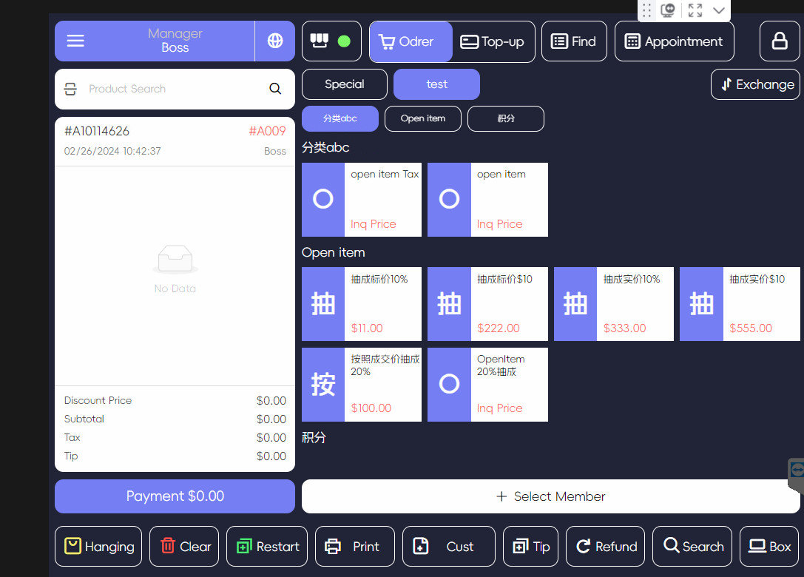The width and height of the screenshot is (804, 577).
Task: Click the magnifier icon in Product Search
Action: [275, 89]
